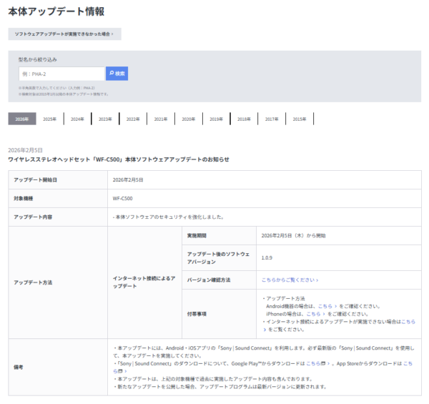Select the 2023年 tab
Image resolution: width=429 pixels, height=404 pixels.
point(105,119)
